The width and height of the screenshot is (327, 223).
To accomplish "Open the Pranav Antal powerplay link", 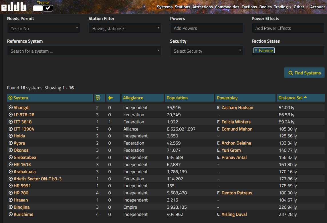I will click(x=234, y=157).
